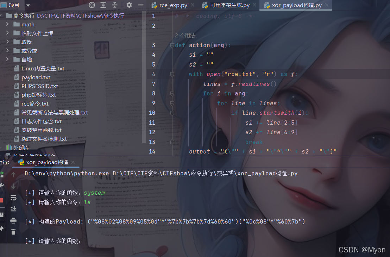Screen dimensions: 390x257
Task: Click the up arrow in the run toolbar
Action: pos(13,174)
